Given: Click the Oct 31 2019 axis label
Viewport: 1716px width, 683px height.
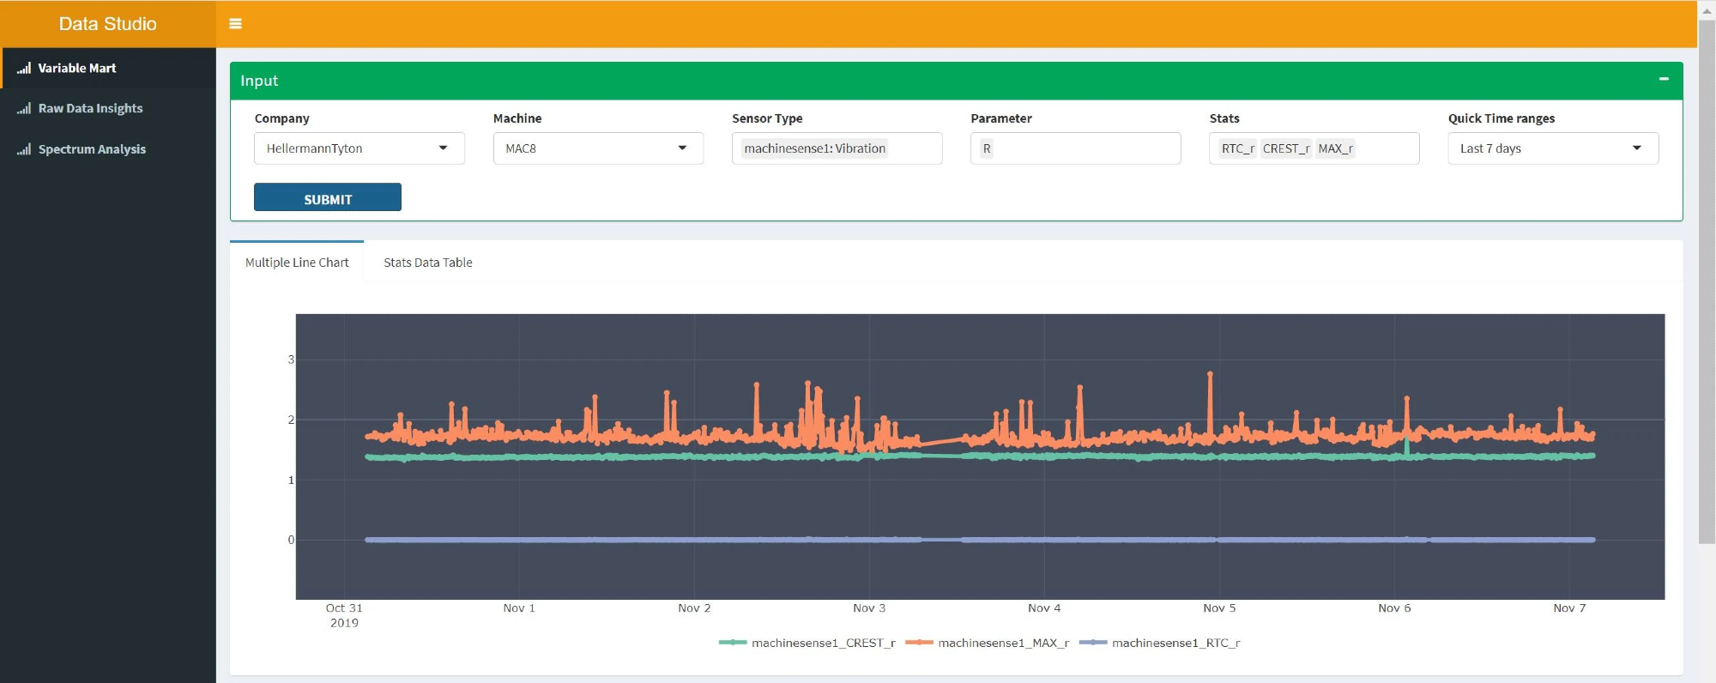Looking at the screenshot, I should [x=344, y=615].
